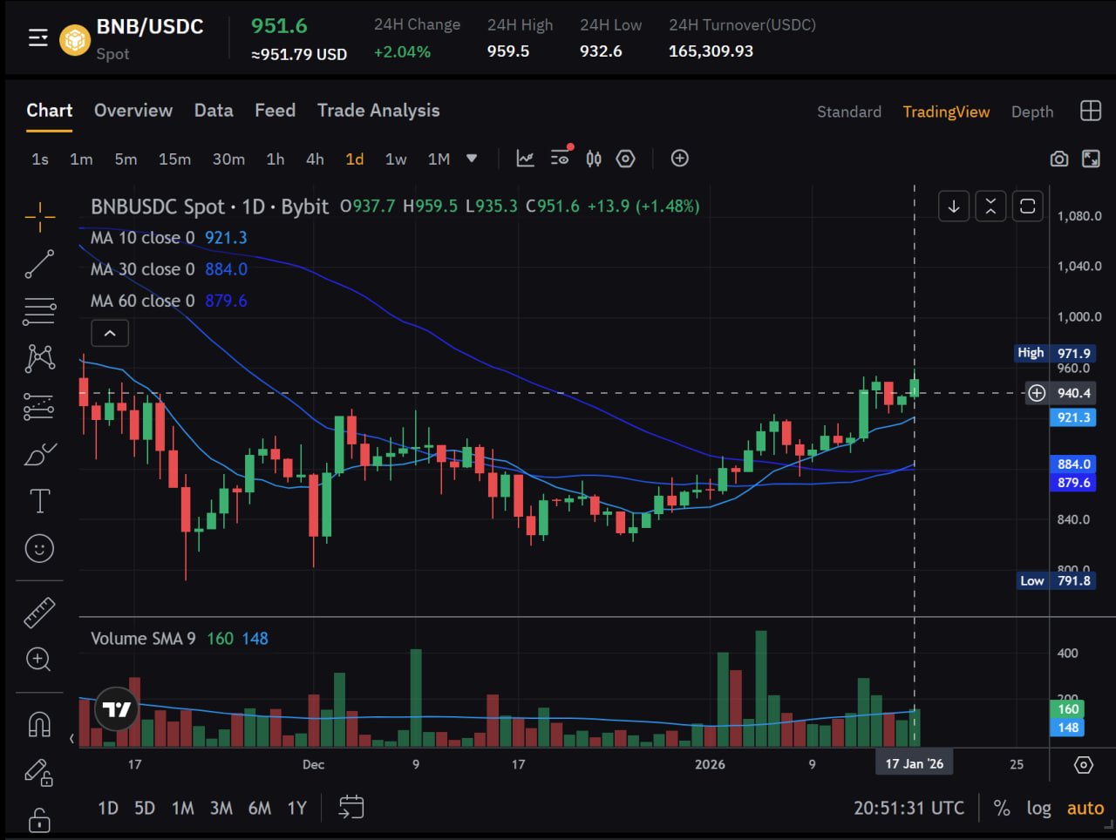Viewport: 1116px width, 840px height.
Task: Click the 20:51:31 UTC timezone clock
Action: (x=909, y=808)
